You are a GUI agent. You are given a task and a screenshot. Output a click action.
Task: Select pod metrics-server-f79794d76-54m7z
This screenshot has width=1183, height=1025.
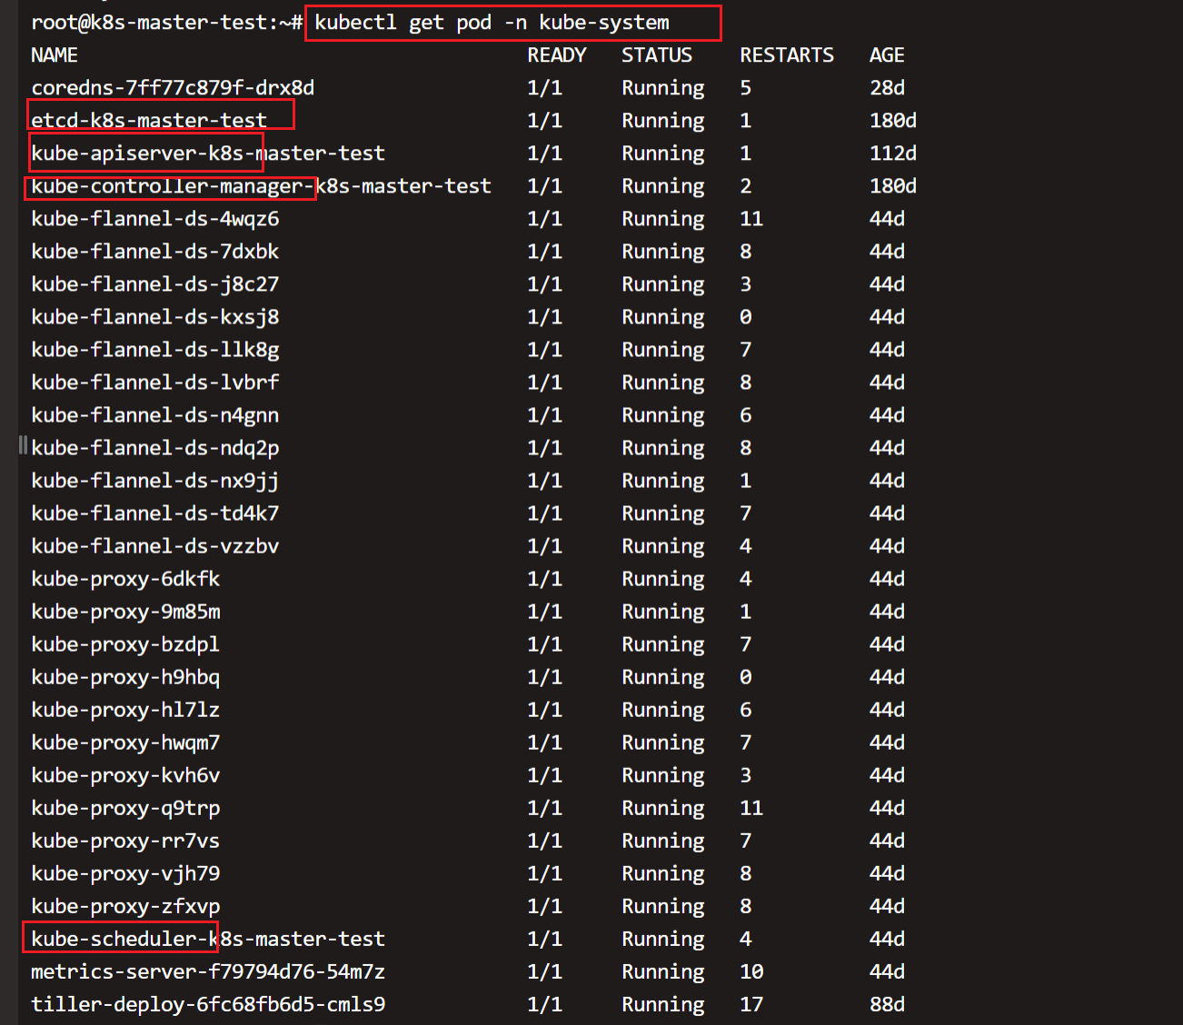click(x=208, y=971)
